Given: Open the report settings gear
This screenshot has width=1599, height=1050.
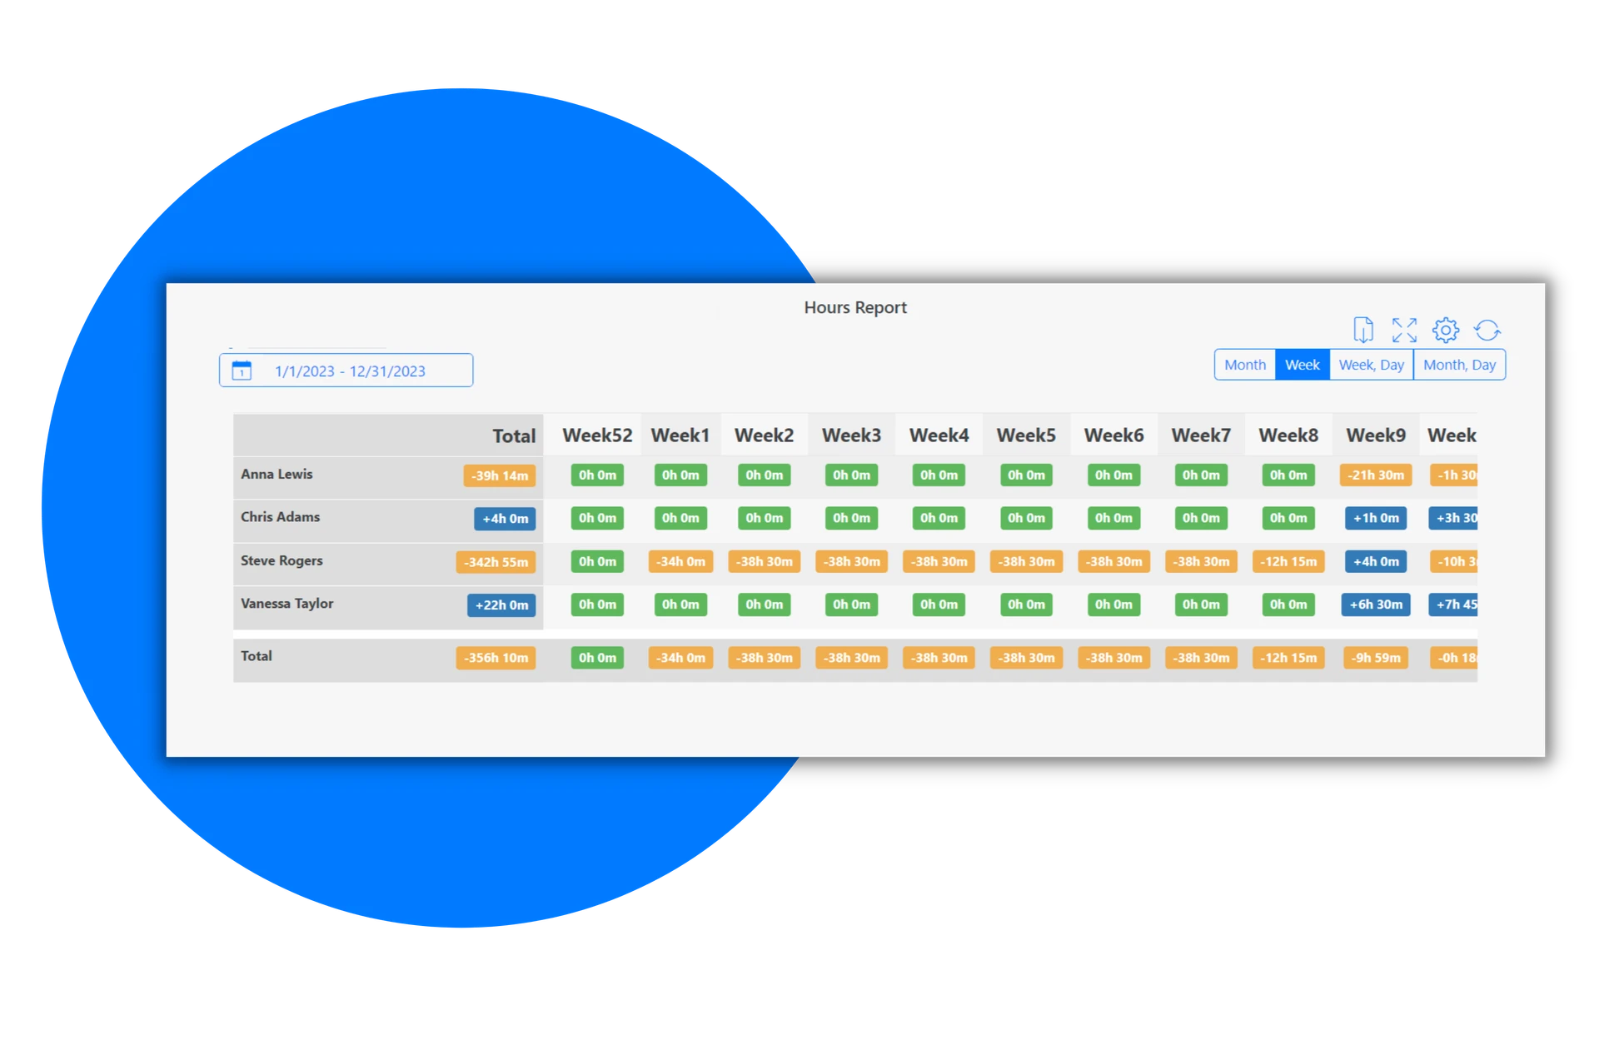Looking at the screenshot, I should click(x=1447, y=331).
